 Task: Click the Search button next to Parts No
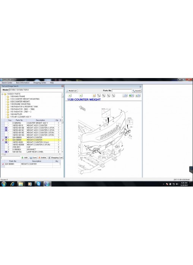point(137,91)
